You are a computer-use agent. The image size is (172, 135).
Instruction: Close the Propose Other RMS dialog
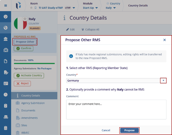coord(165,40)
